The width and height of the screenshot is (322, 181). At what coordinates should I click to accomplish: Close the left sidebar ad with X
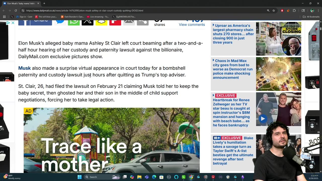coord(13,23)
